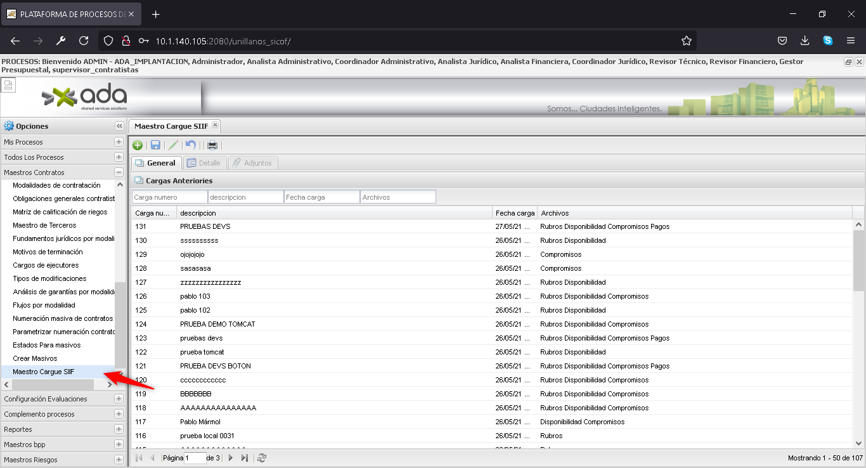Screen dimensions: 866x468
Task: Collapse the Maestros Contratos section
Action: [119, 172]
